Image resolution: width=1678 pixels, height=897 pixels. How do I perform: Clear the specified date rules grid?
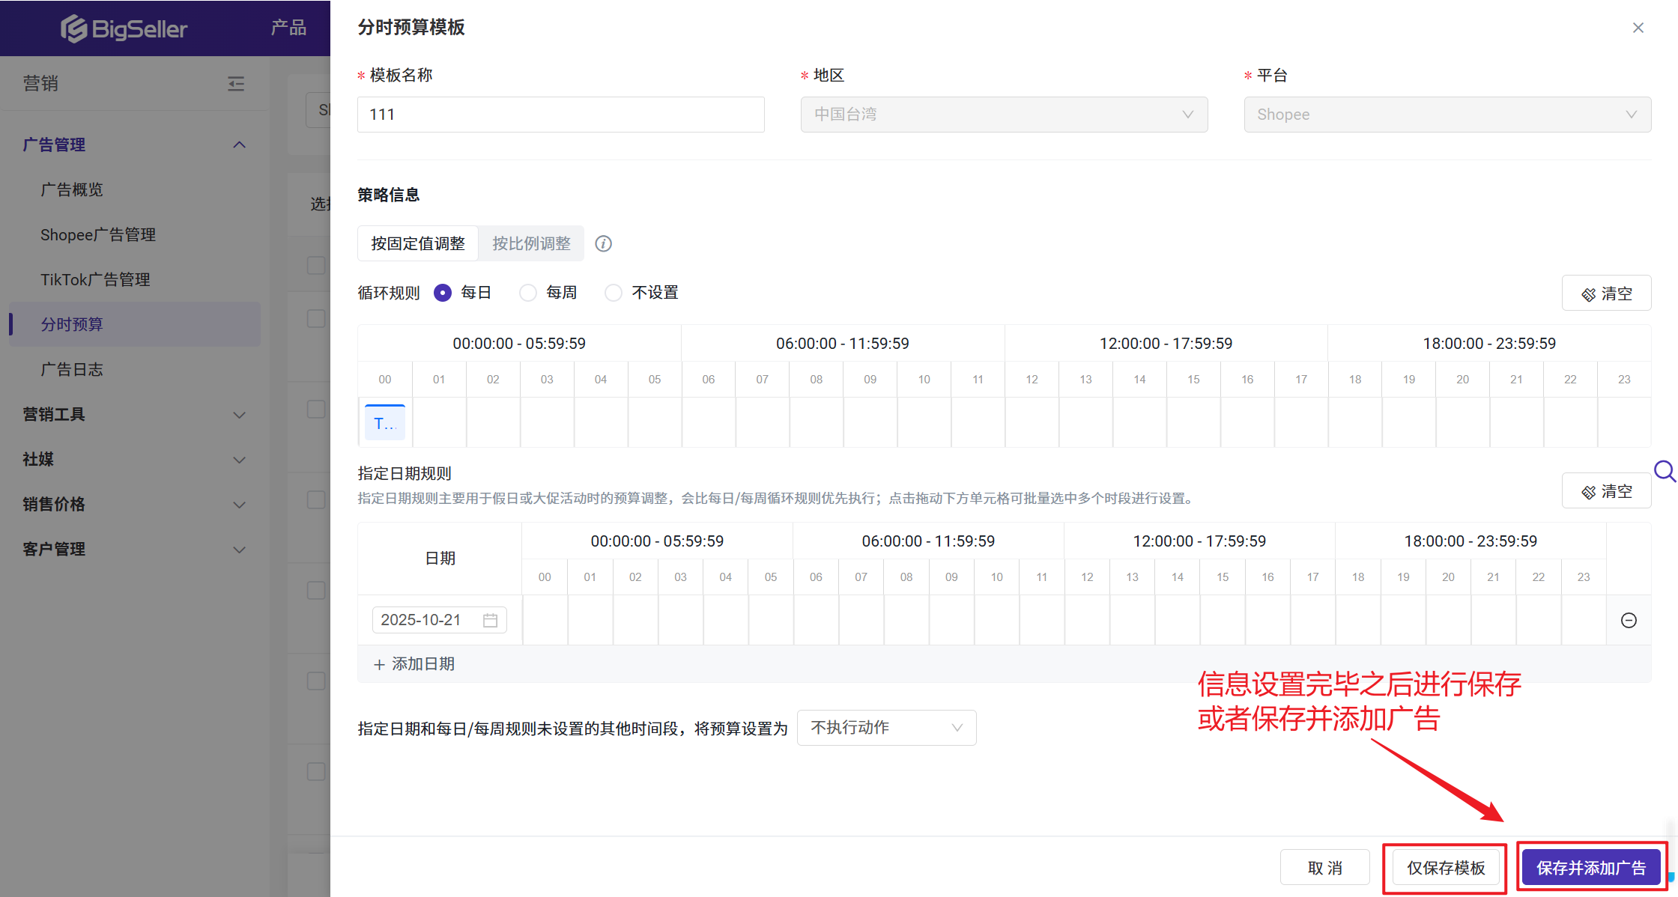tap(1606, 491)
